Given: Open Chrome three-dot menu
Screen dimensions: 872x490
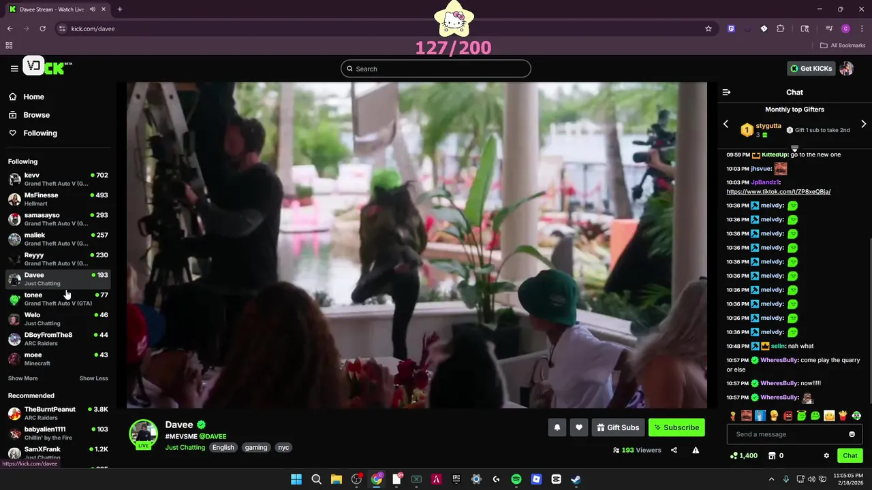Looking at the screenshot, I should 862,29.
